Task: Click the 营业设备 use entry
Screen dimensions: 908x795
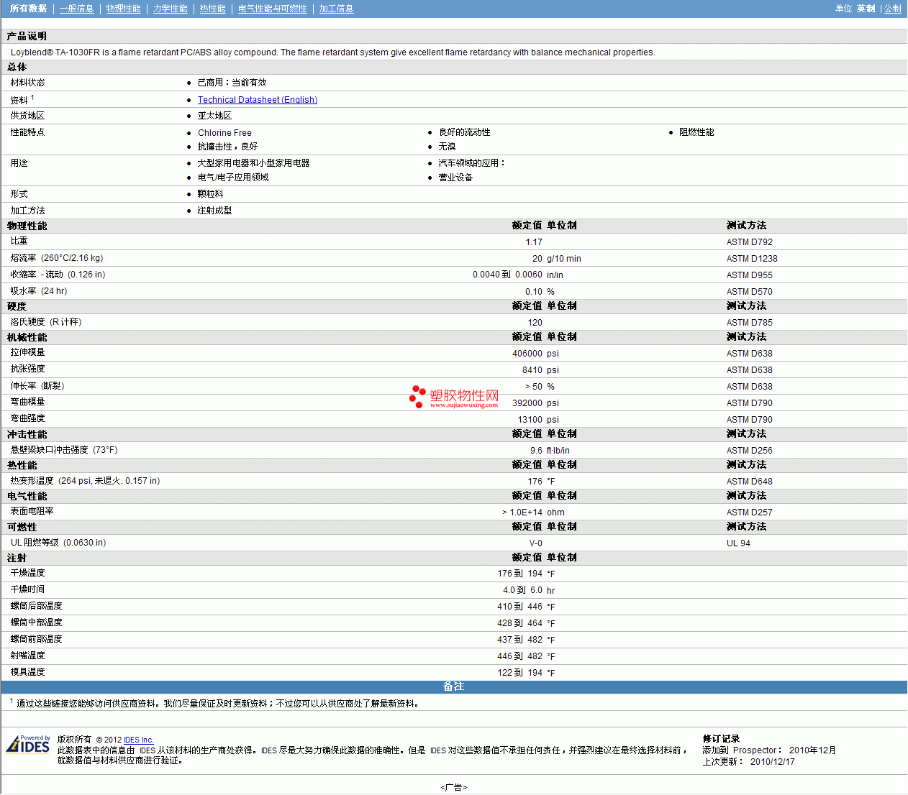Action: pyautogui.click(x=455, y=178)
